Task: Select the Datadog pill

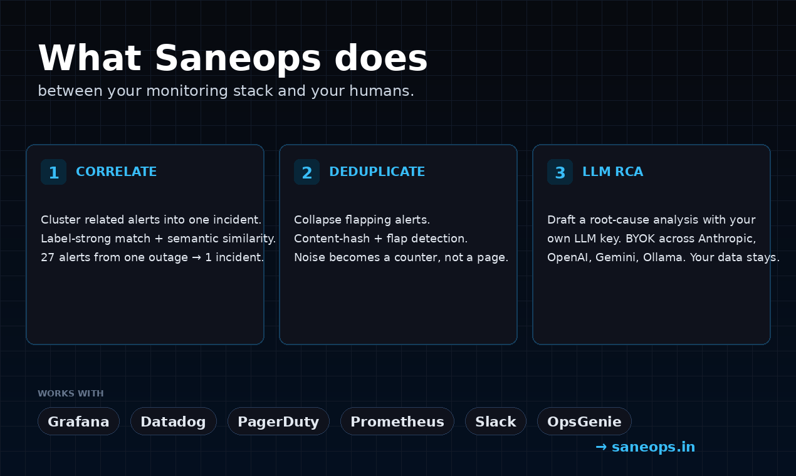Action: point(174,422)
